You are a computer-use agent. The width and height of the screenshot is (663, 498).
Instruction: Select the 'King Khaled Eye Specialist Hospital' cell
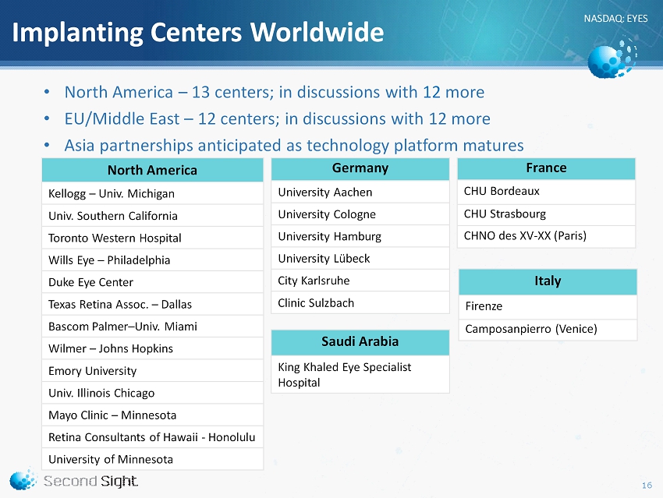click(x=360, y=375)
